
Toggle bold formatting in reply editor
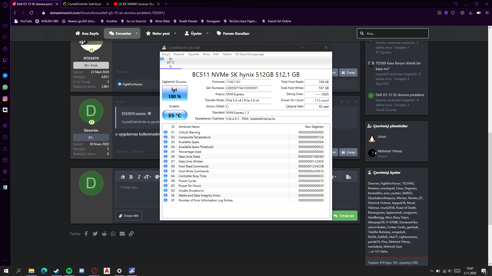[131, 177]
